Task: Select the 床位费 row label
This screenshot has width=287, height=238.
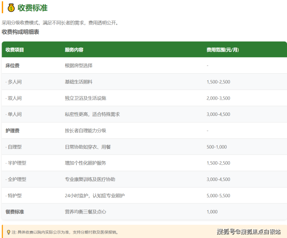Action: point(12,66)
